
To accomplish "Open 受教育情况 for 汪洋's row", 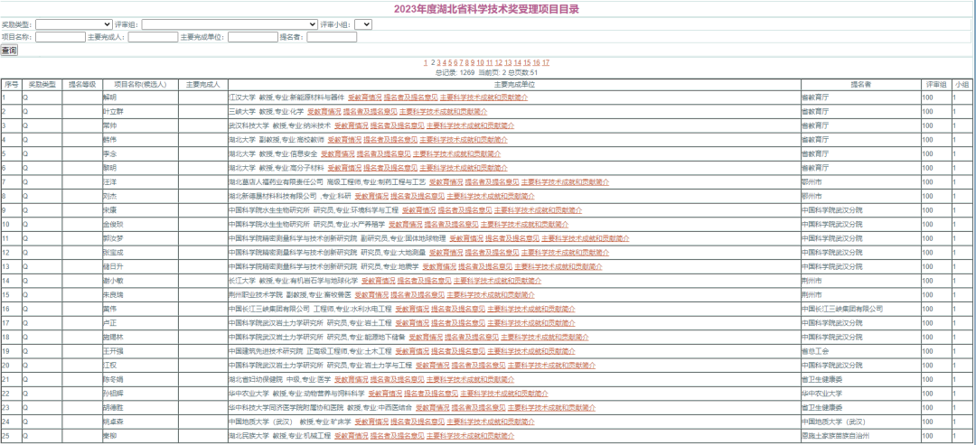I will click(x=445, y=182).
